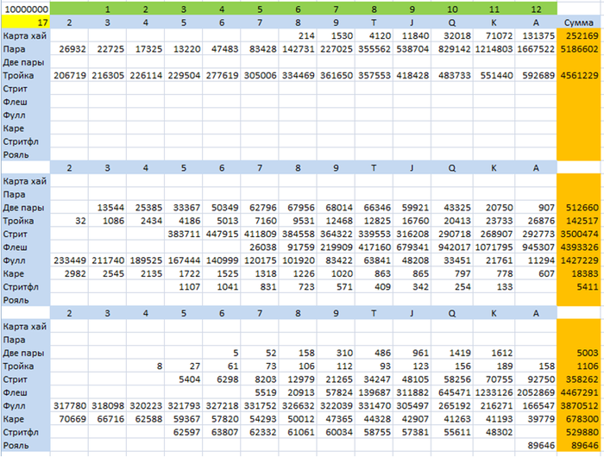604x457 pixels.
Task: Select sum value 4393326
Action: point(579,247)
